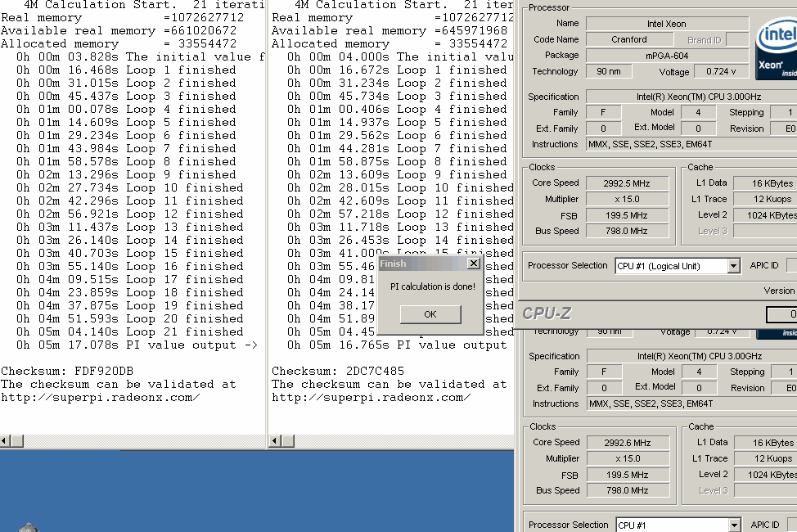Click the line "0h 05m 17.078s PI value output"
Screen dimensions: 797x532
137,345
